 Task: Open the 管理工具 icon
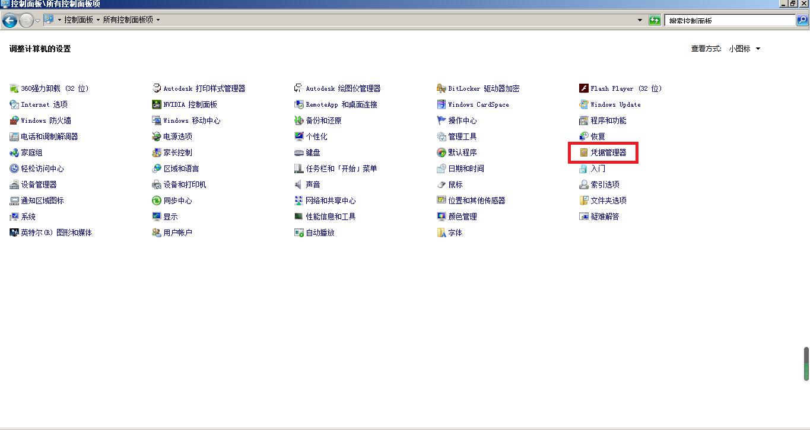(x=441, y=136)
